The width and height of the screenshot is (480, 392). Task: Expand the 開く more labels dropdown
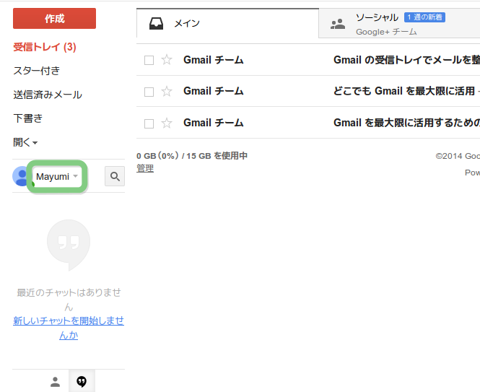coord(25,142)
